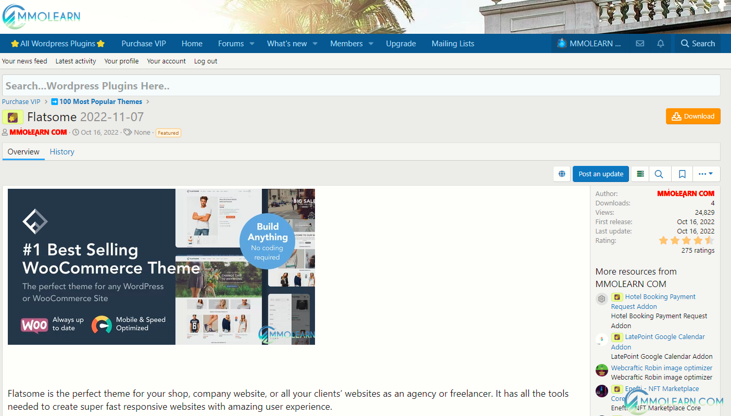Click the 24,829 views value
This screenshot has height=416, width=731.
pos(704,212)
